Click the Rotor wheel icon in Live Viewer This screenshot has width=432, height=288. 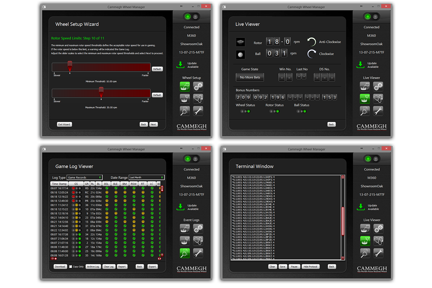click(240, 42)
